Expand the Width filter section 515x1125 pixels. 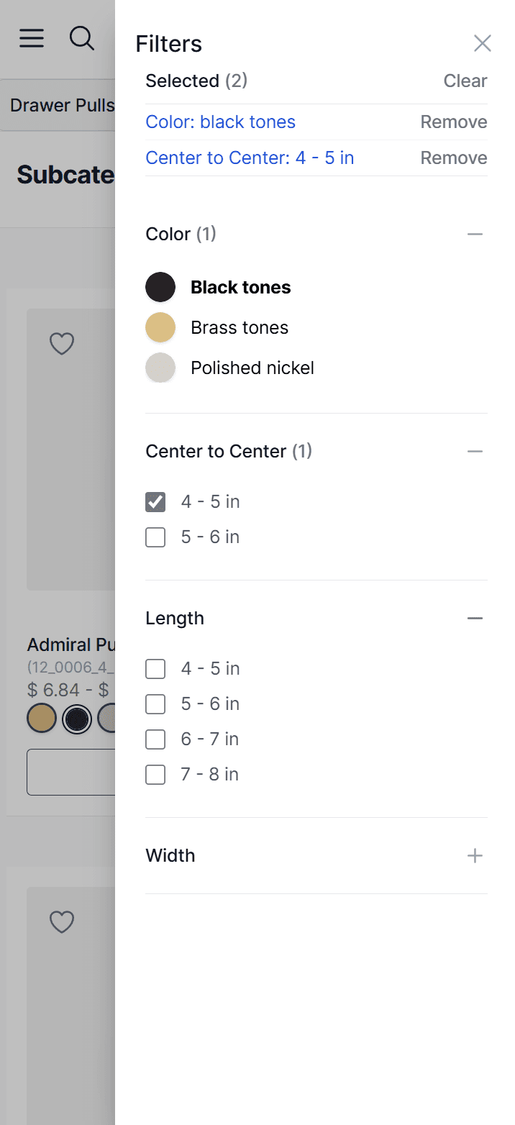click(x=475, y=855)
